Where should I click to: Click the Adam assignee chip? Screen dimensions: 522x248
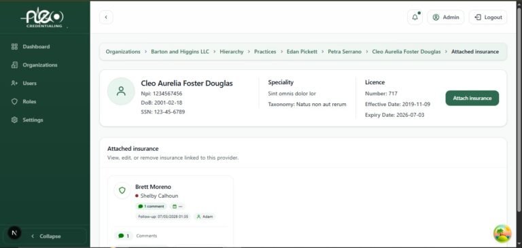coord(205,217)
